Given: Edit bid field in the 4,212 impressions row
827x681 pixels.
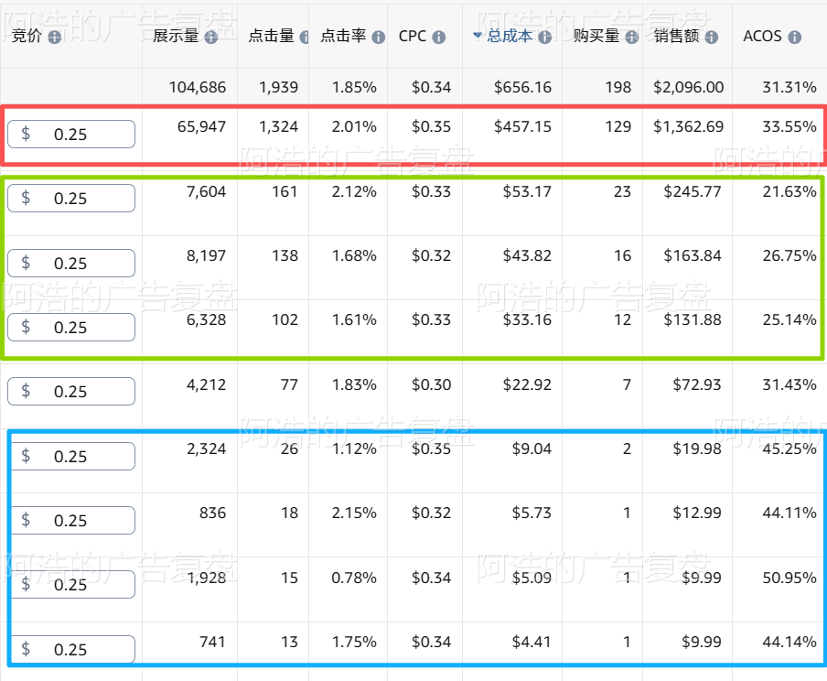Looking at the screenshot, I should (x=71, y=391).
